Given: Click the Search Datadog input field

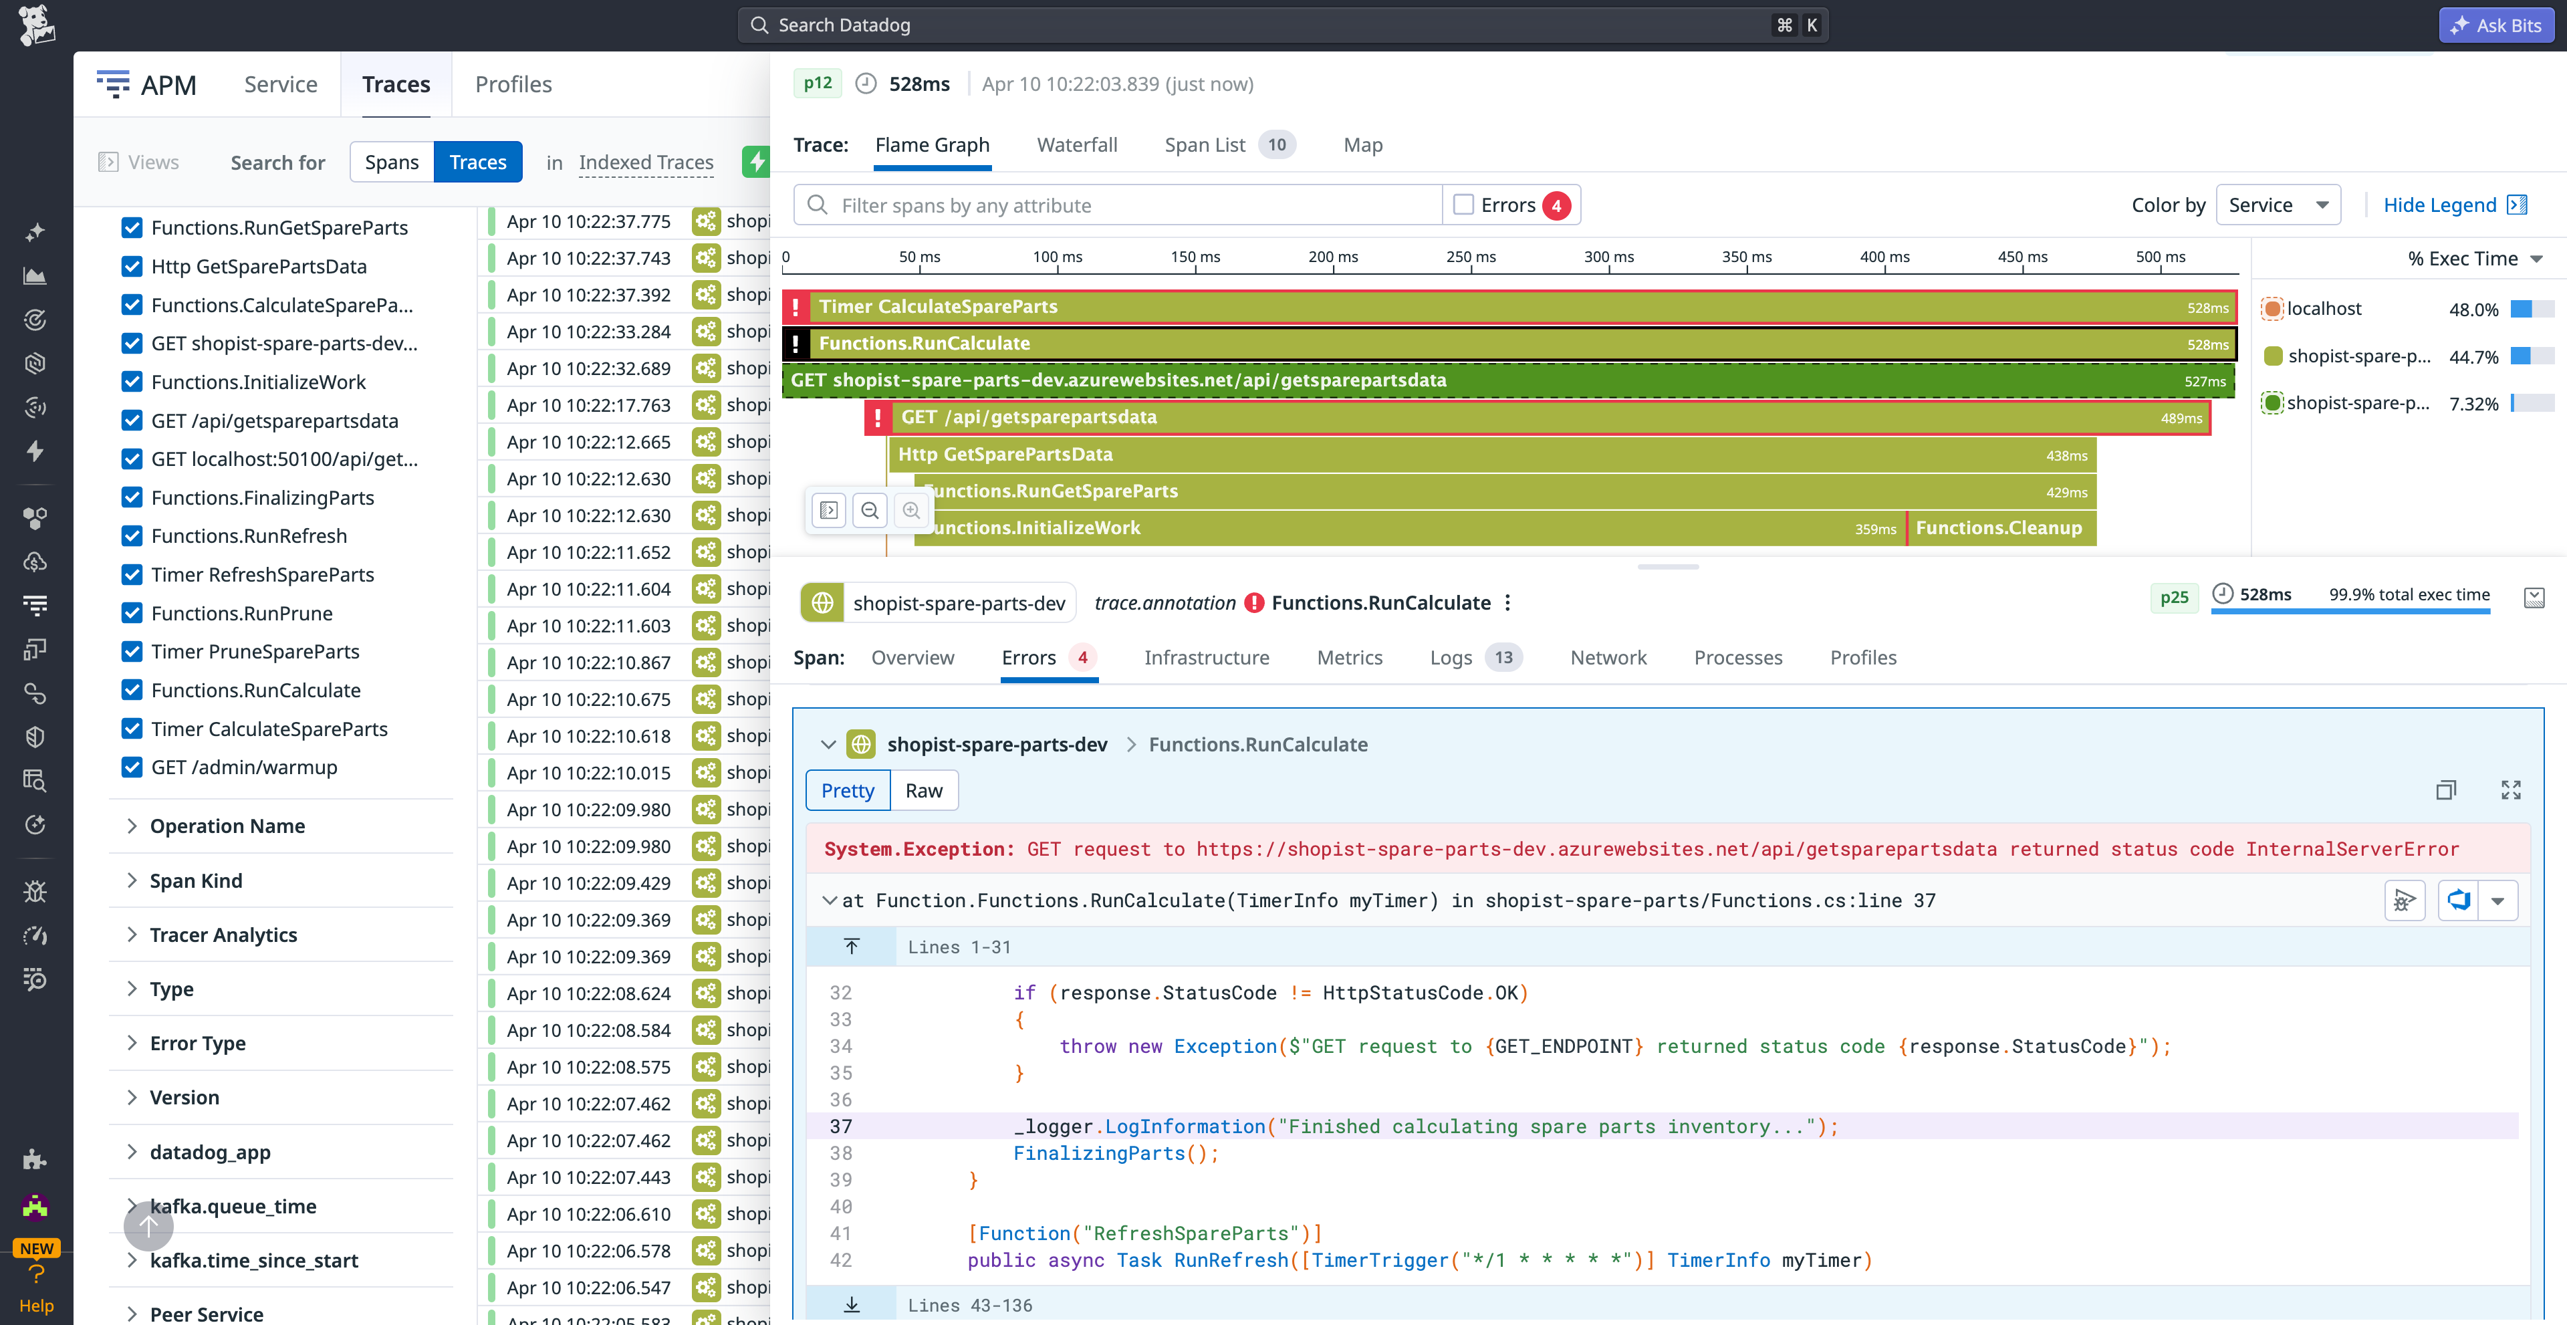Looking at the screenshot, I should click(1196, 25).
